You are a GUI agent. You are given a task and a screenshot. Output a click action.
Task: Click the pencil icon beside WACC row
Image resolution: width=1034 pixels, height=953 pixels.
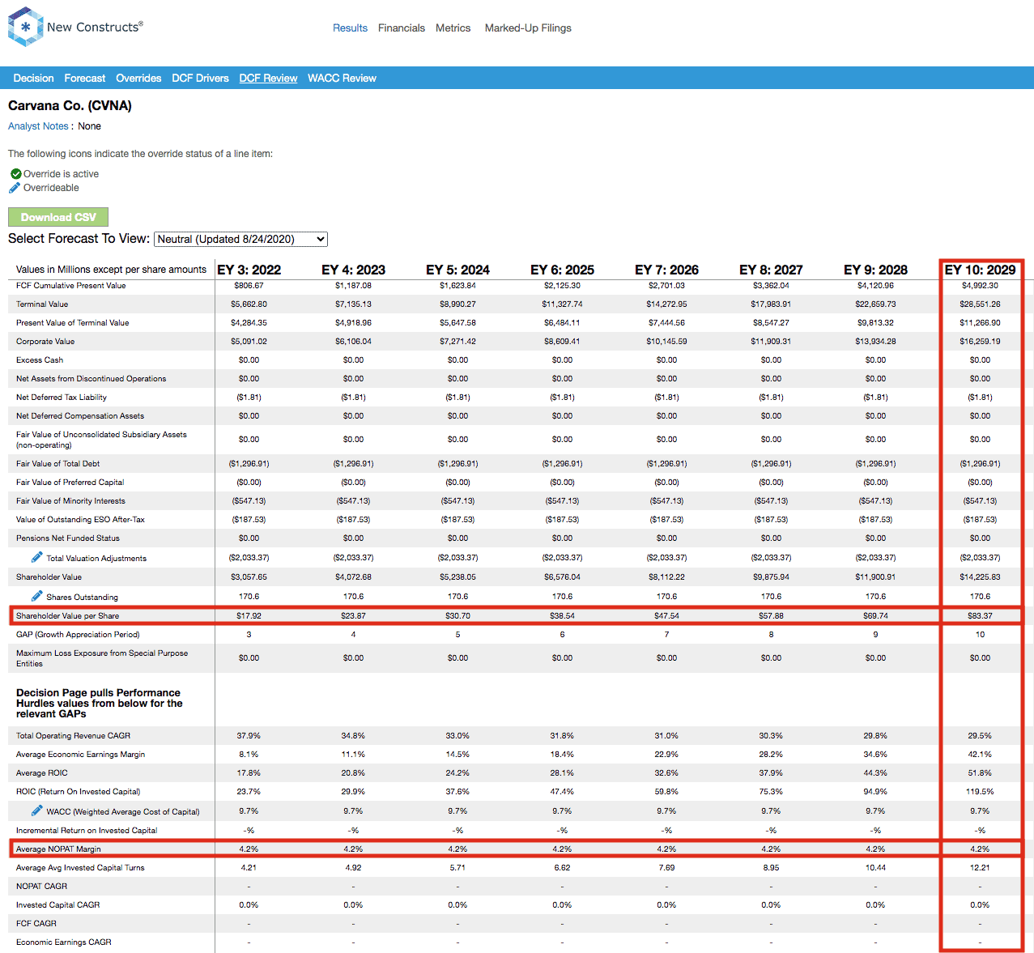[x=37, y=810]
